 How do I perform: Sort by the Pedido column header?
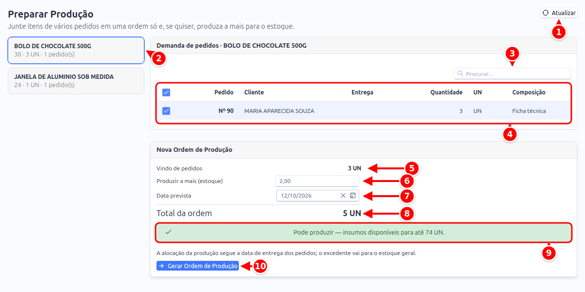[x=224, y=92]
